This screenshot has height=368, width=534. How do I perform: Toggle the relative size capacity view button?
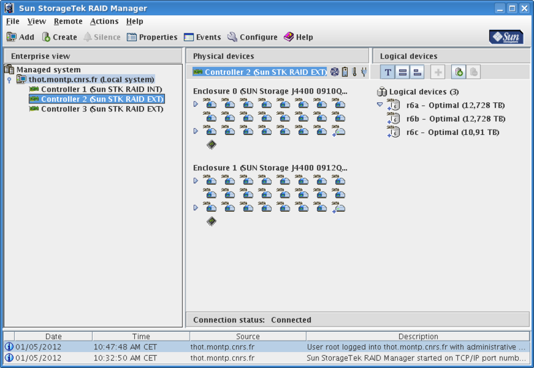[417, 72]
